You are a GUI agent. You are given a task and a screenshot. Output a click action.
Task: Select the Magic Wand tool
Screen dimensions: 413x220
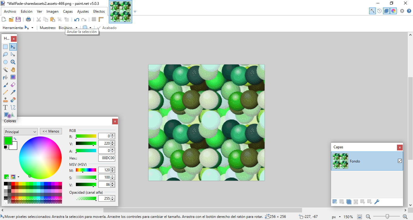click(5, 70)
